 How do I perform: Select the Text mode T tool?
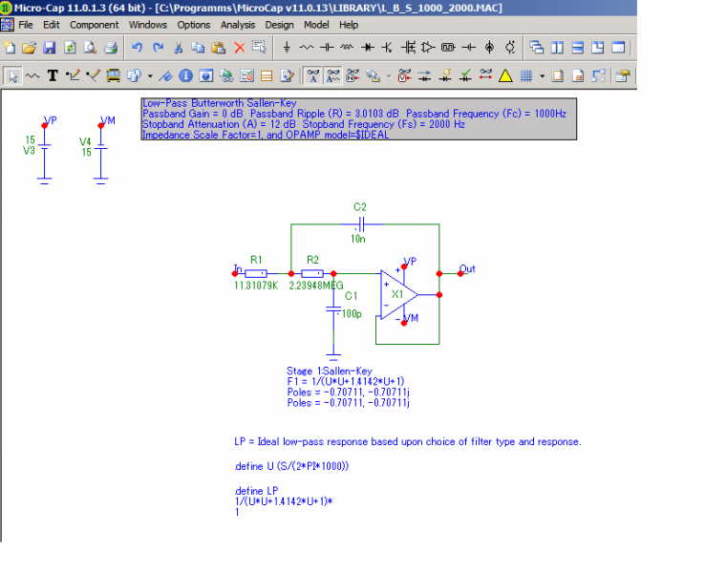pos(53,75)
